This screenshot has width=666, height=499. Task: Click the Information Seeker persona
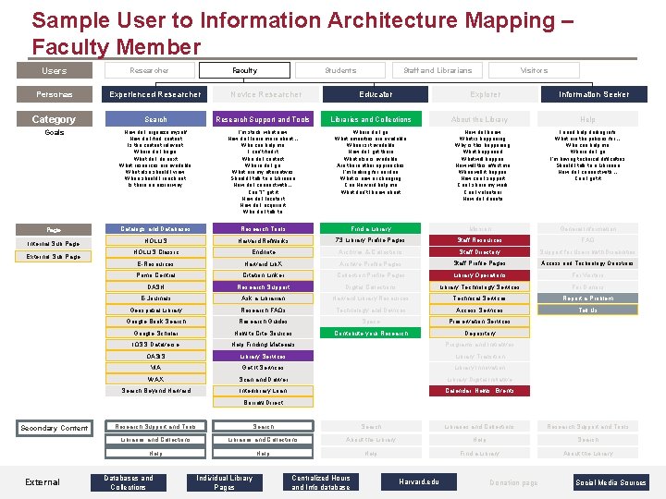(594, 94)
